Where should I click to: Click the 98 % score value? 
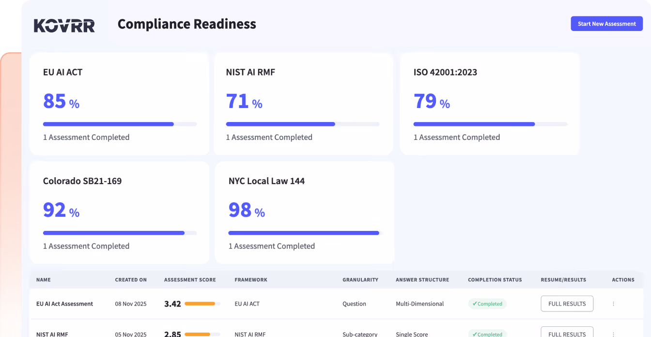(x=247, y=210)
